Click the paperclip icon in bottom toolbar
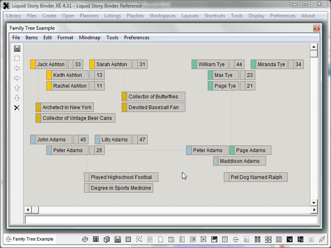 322,239
